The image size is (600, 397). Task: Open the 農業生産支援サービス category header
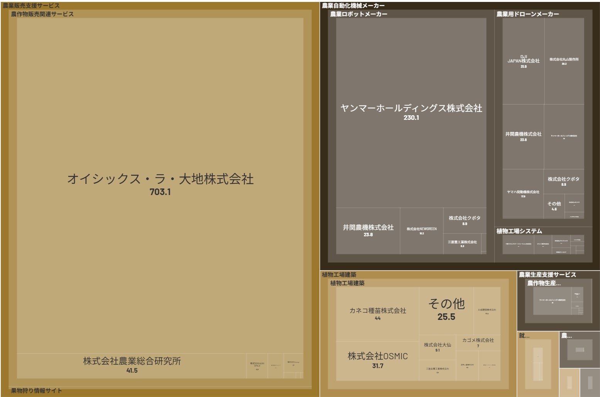click(548, 275)
